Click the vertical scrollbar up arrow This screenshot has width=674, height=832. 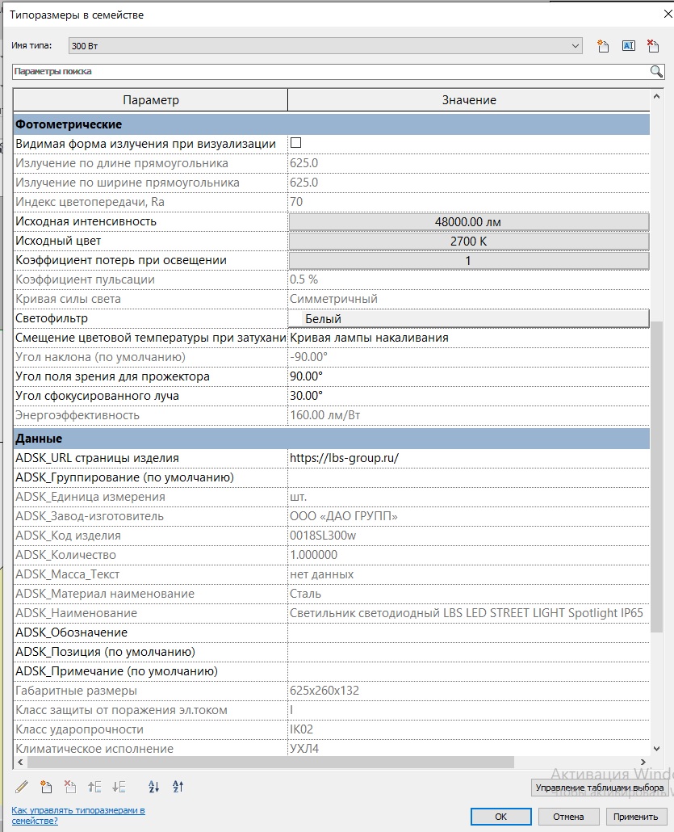pyautogui.click(x=656, y=97)
